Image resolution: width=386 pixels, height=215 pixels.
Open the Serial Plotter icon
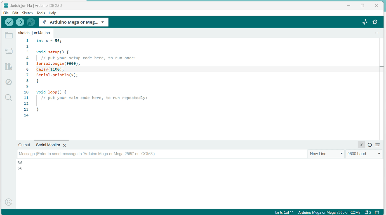[365, 22]
